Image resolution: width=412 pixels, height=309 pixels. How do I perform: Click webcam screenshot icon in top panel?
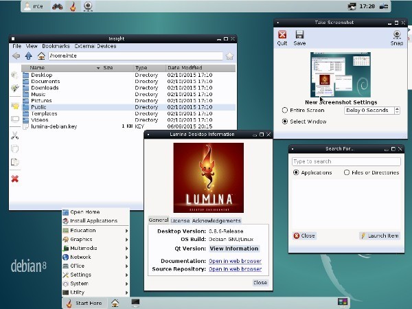(x=88, y=6)
